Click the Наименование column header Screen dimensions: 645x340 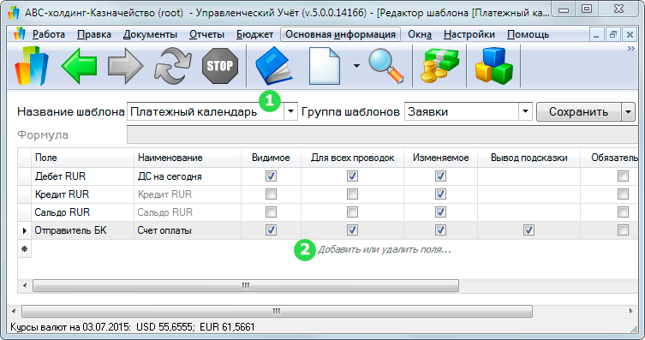[188, 158]
